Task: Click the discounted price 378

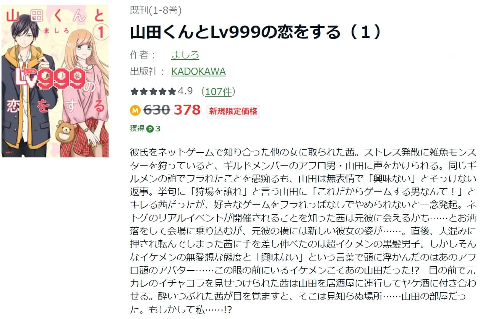Action: click(x=187, y=110)
